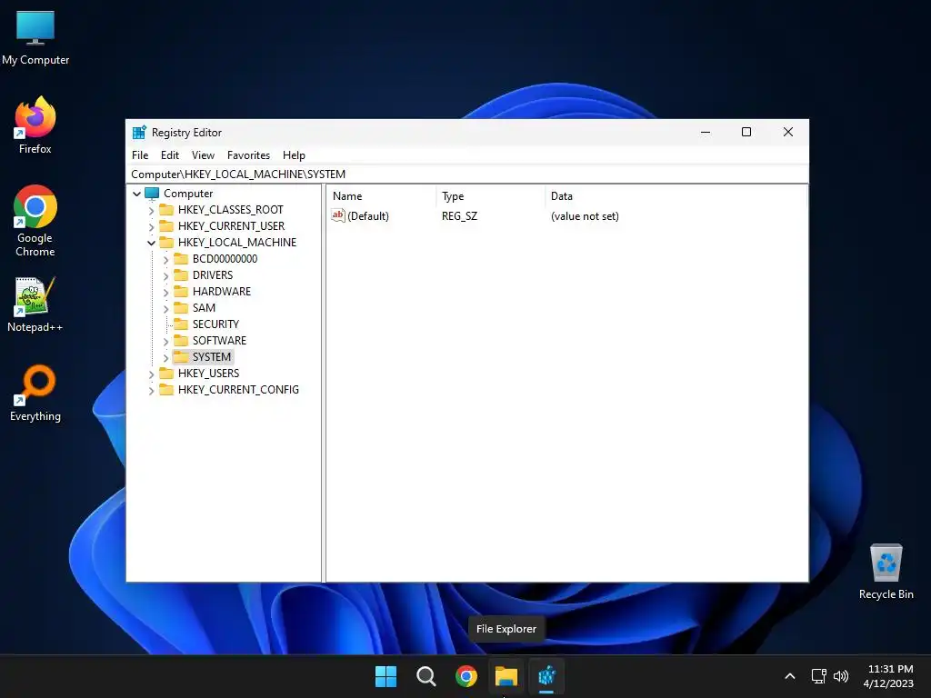The image size is (931, 698).
Task: Click the volume speaker tray icon
Action: pyautogui.click(x=841, y=676)
